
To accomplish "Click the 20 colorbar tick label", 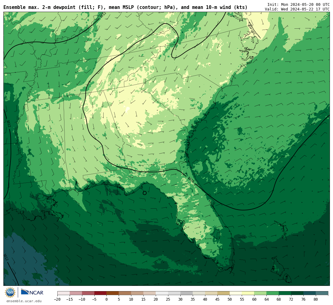I will tap(156, 299).
